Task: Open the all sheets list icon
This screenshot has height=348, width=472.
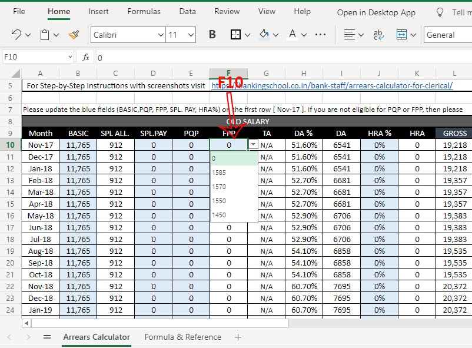Action: pos(47,337)
